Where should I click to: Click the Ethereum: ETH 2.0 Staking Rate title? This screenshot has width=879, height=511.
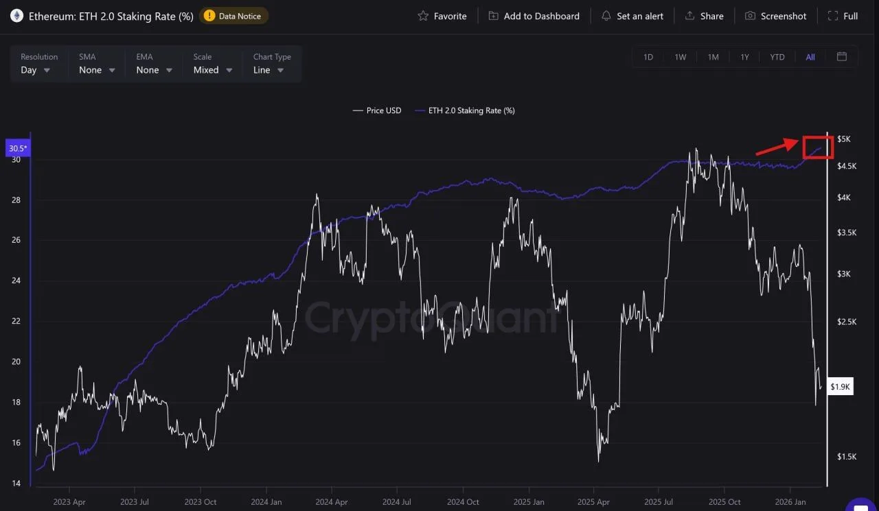coord(109,16)
